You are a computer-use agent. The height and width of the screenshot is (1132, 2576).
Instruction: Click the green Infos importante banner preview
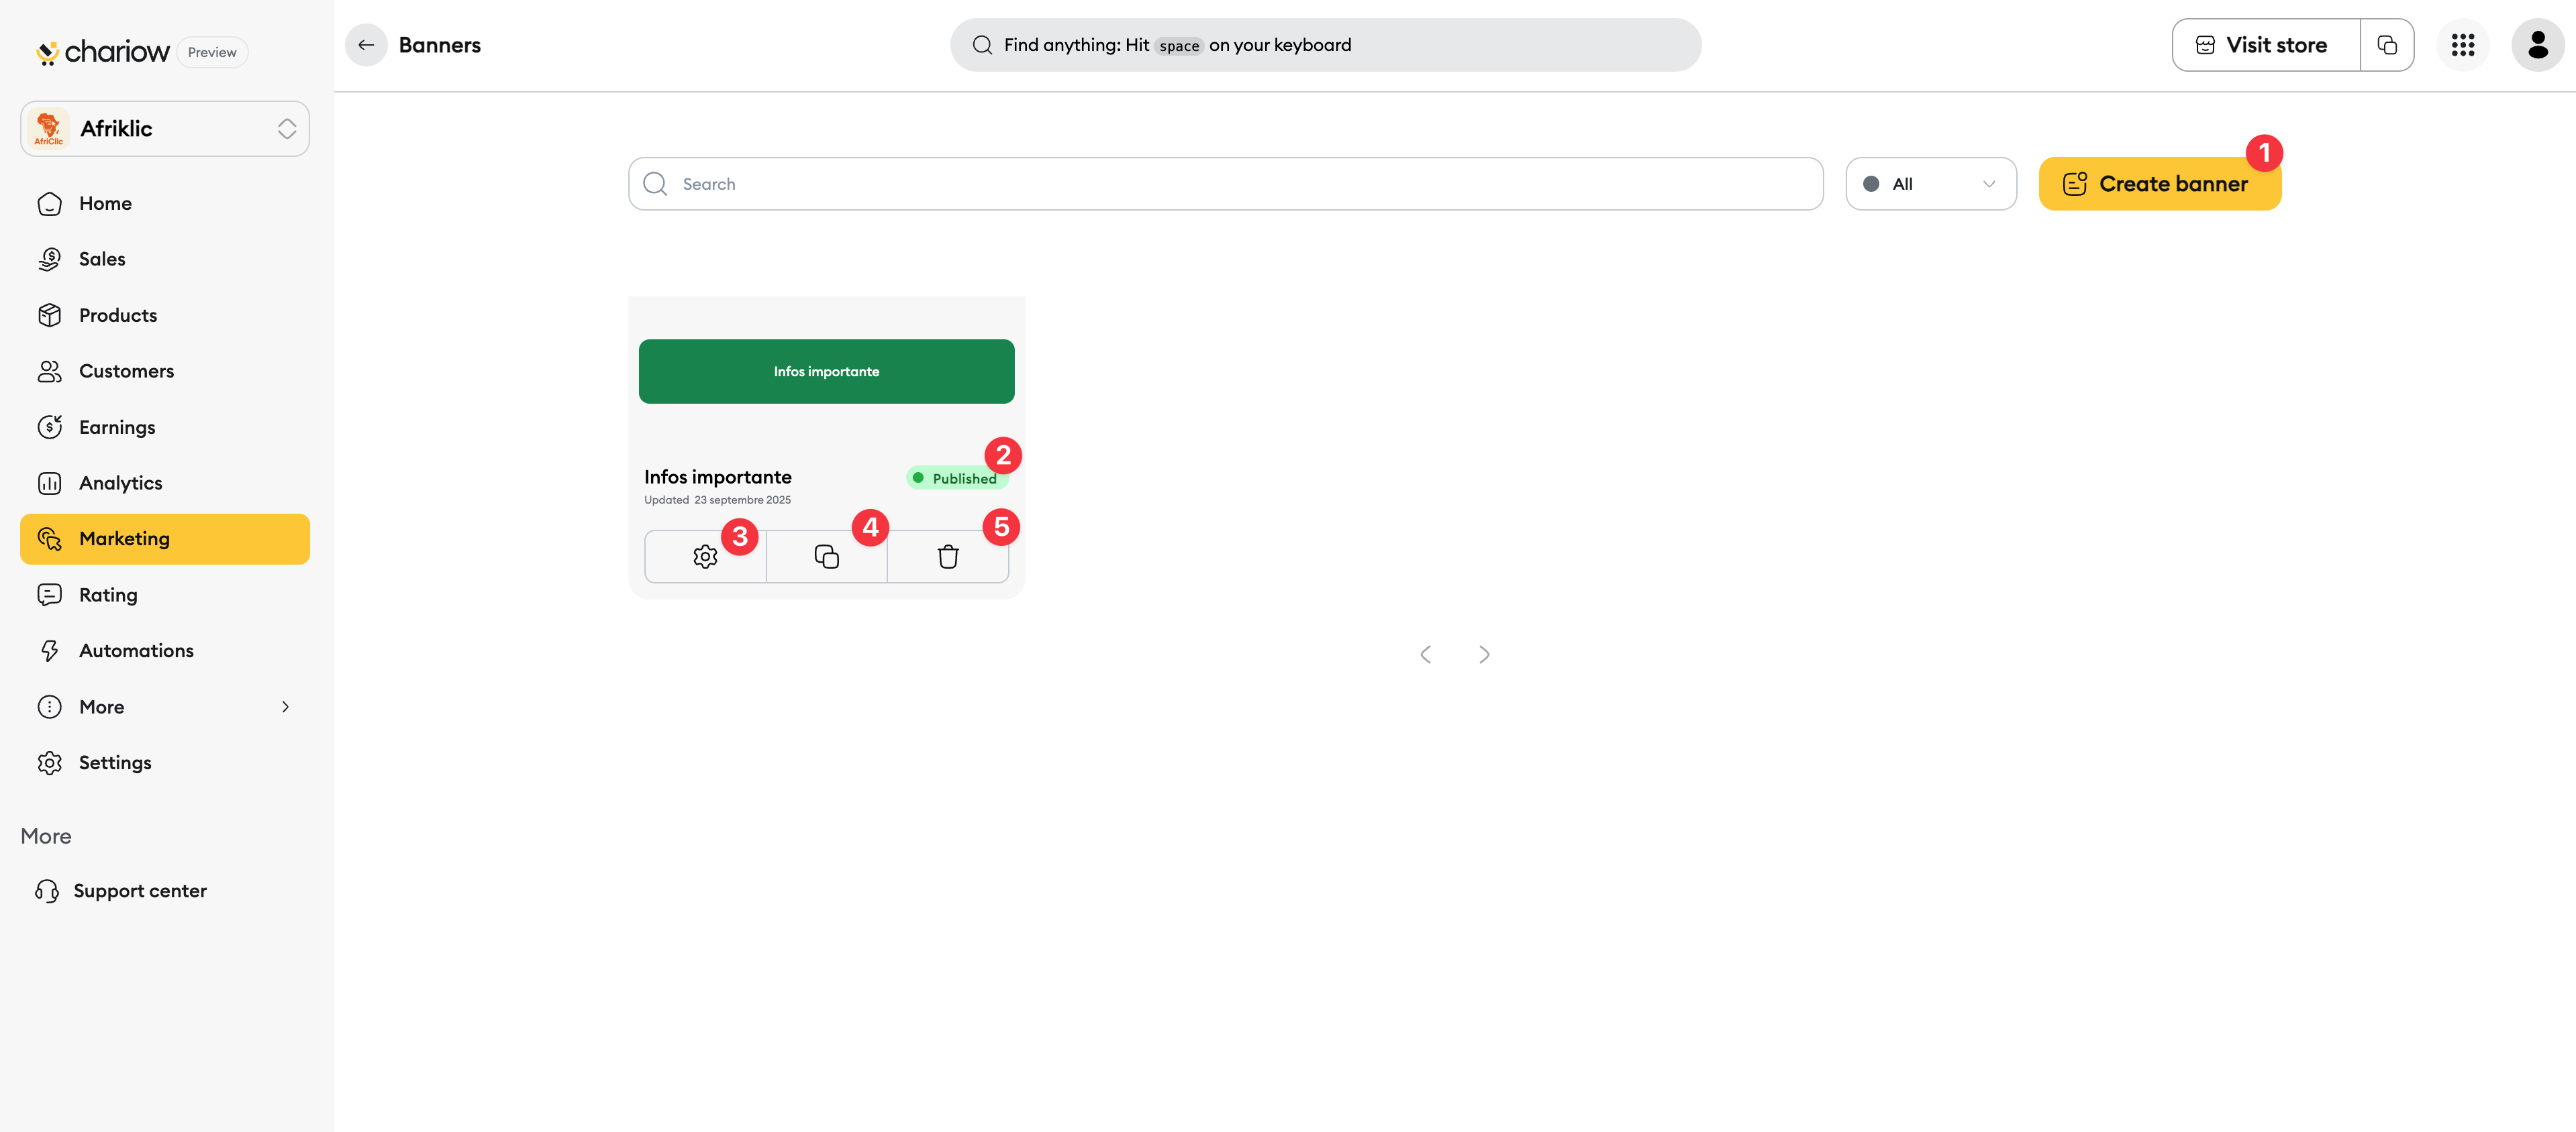826,372
